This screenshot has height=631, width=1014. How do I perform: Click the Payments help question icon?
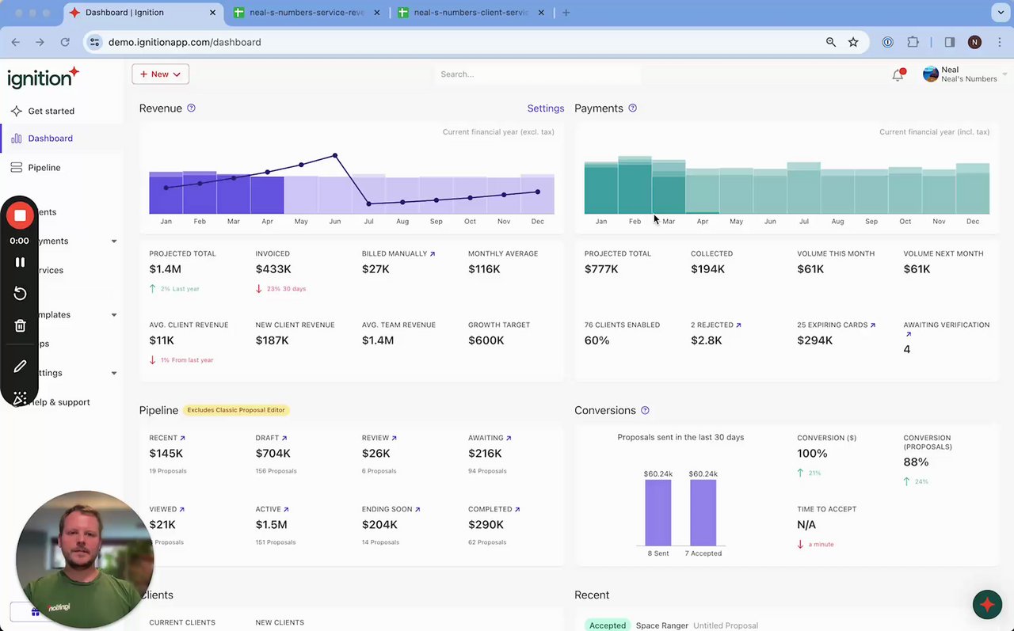pyautogui.click(x=632, y=108)
